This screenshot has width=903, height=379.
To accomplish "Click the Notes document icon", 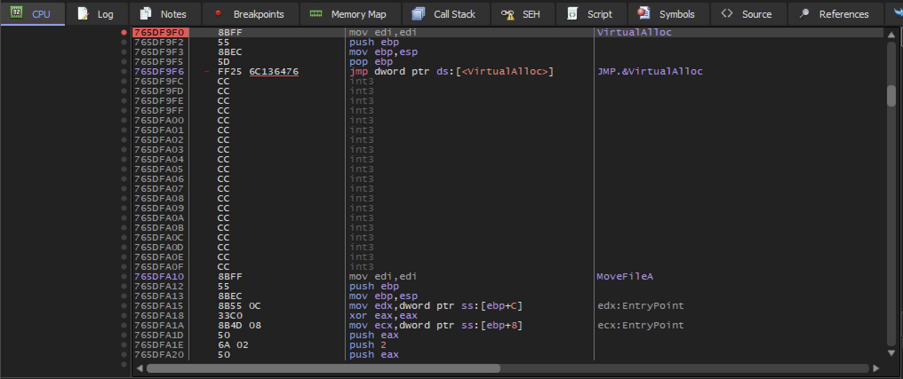I will click(x=146, y=13).
